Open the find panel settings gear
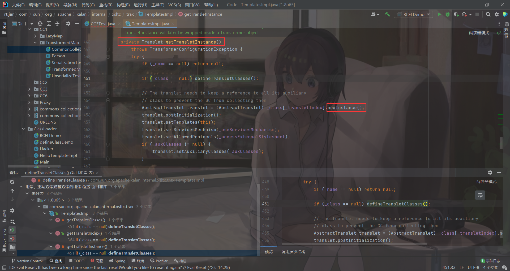The width and height of the screenshot is (510, 271). pyautogui.click(x=490, y=173)
